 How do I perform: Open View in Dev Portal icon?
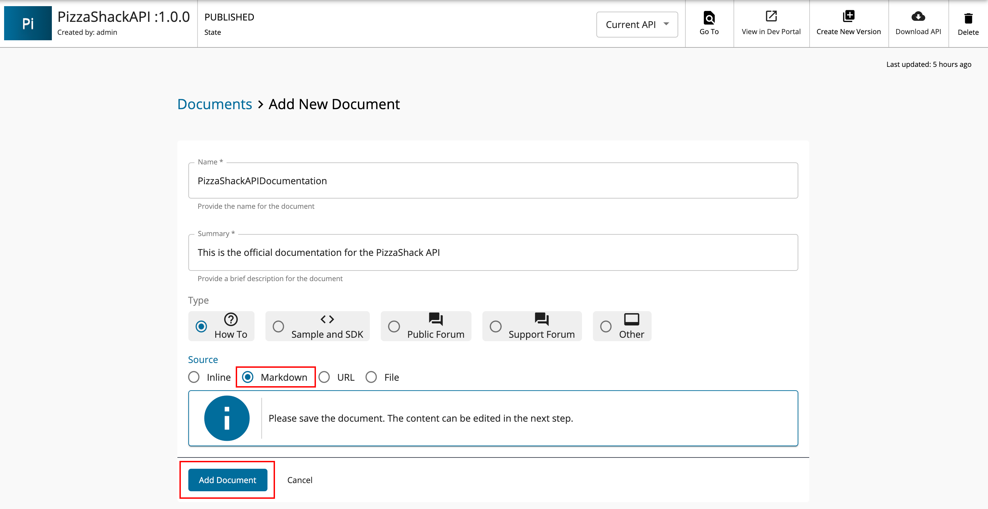[771, 16]
